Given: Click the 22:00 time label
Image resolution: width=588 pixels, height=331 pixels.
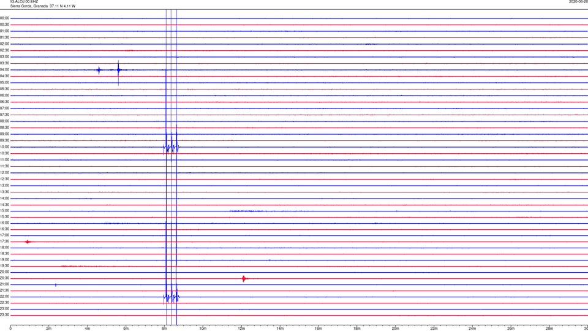Looking at the screenshot, I should click(x=5, y=297).
